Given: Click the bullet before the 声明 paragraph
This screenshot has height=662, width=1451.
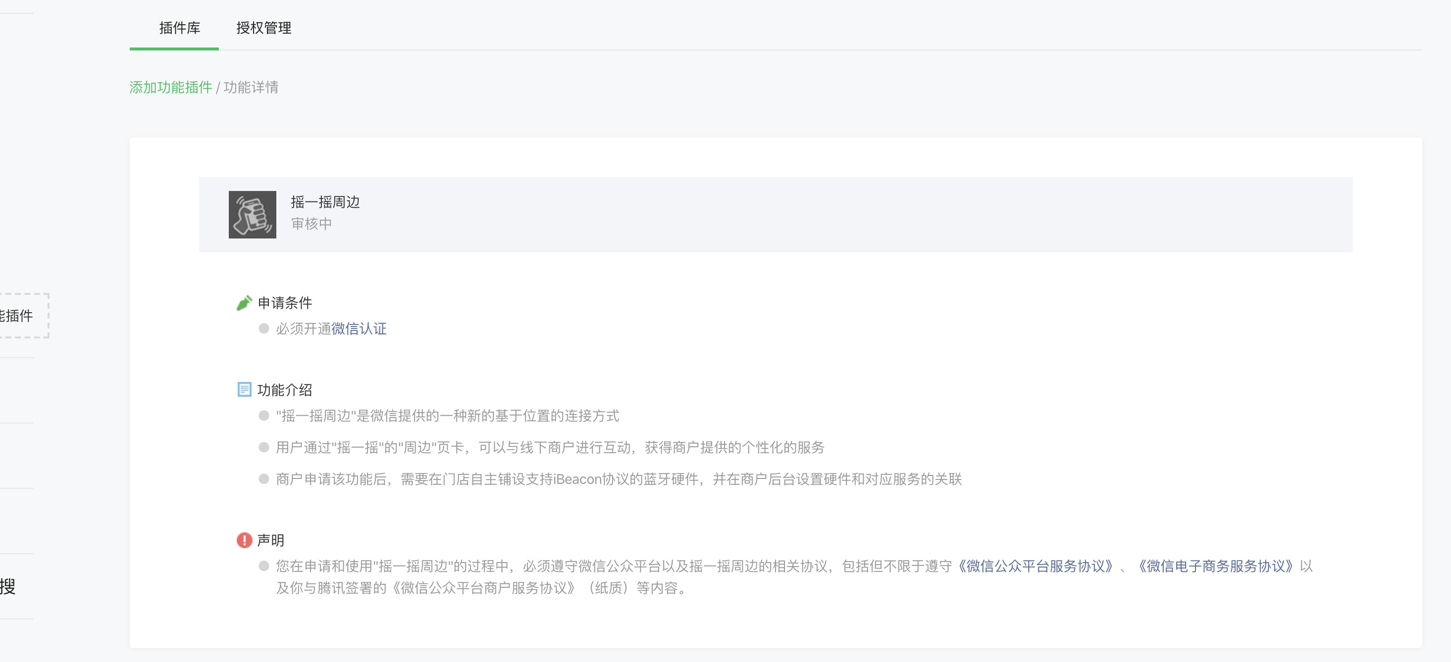Looking at the screenshot, I should 263,566.
